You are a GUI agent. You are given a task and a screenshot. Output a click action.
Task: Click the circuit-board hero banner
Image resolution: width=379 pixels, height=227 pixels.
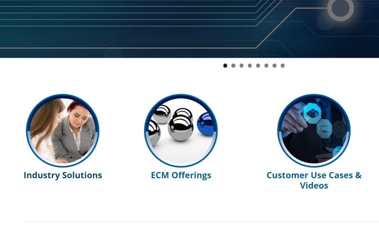189,29
